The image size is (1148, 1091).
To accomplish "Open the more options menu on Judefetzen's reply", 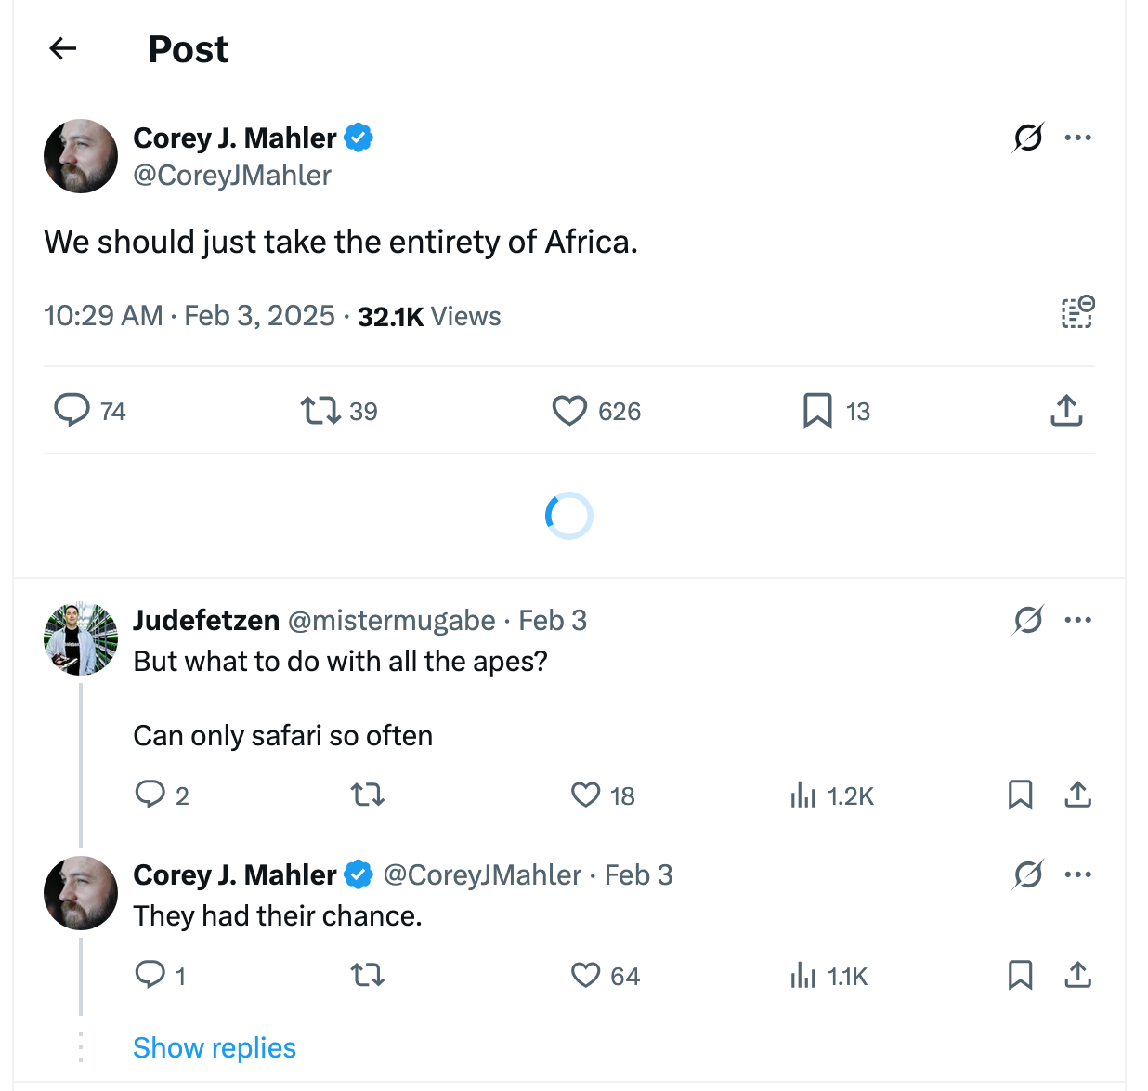I will click(1078, 620).
